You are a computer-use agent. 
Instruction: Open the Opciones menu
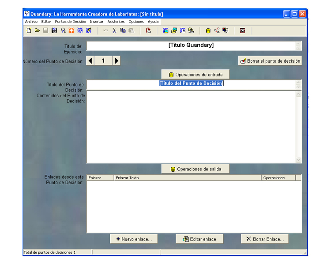(136, 22)
